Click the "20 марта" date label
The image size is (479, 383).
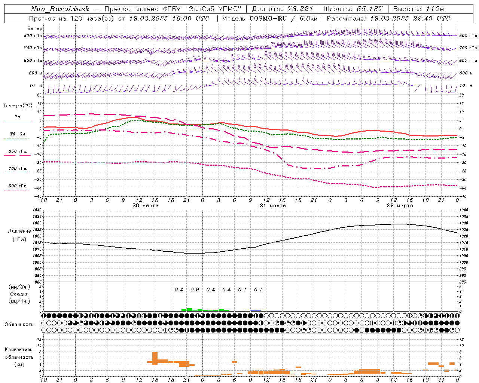coord(146,206)
